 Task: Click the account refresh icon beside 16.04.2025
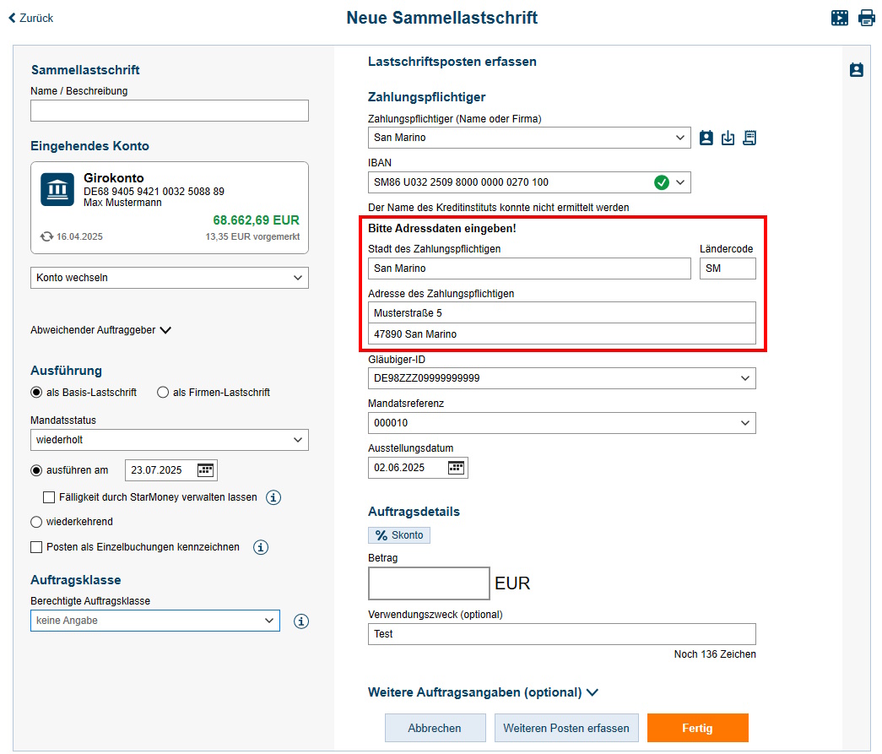(46, 237)
